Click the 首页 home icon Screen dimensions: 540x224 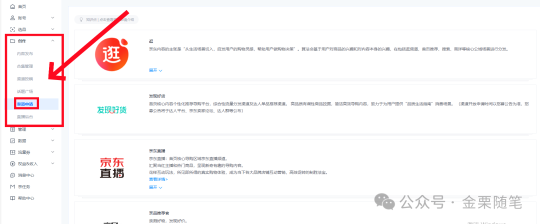12,6
